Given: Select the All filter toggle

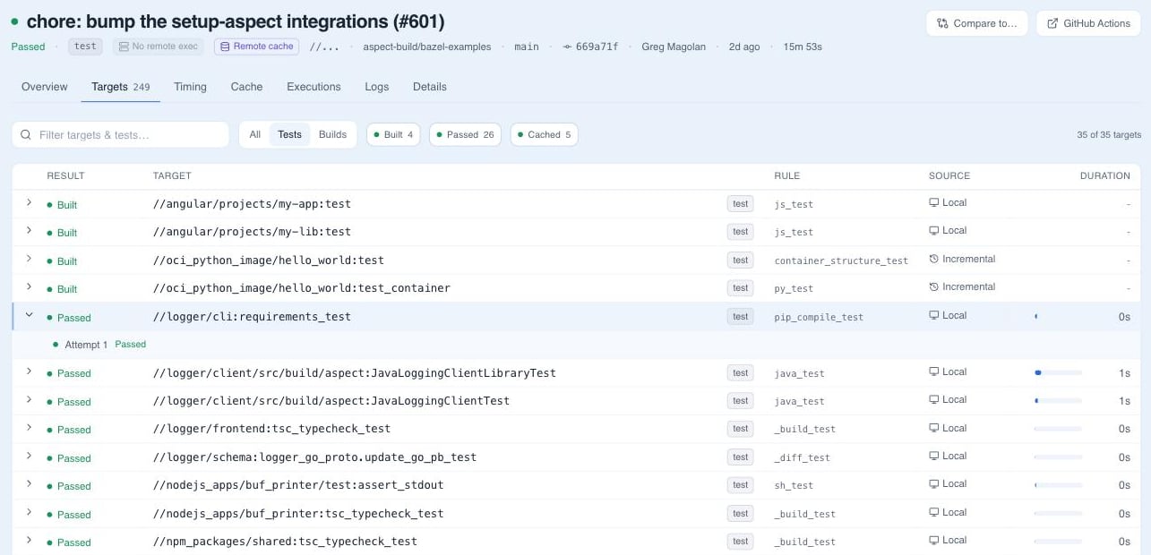Looking at the screenshot, I should coord(255,134).
